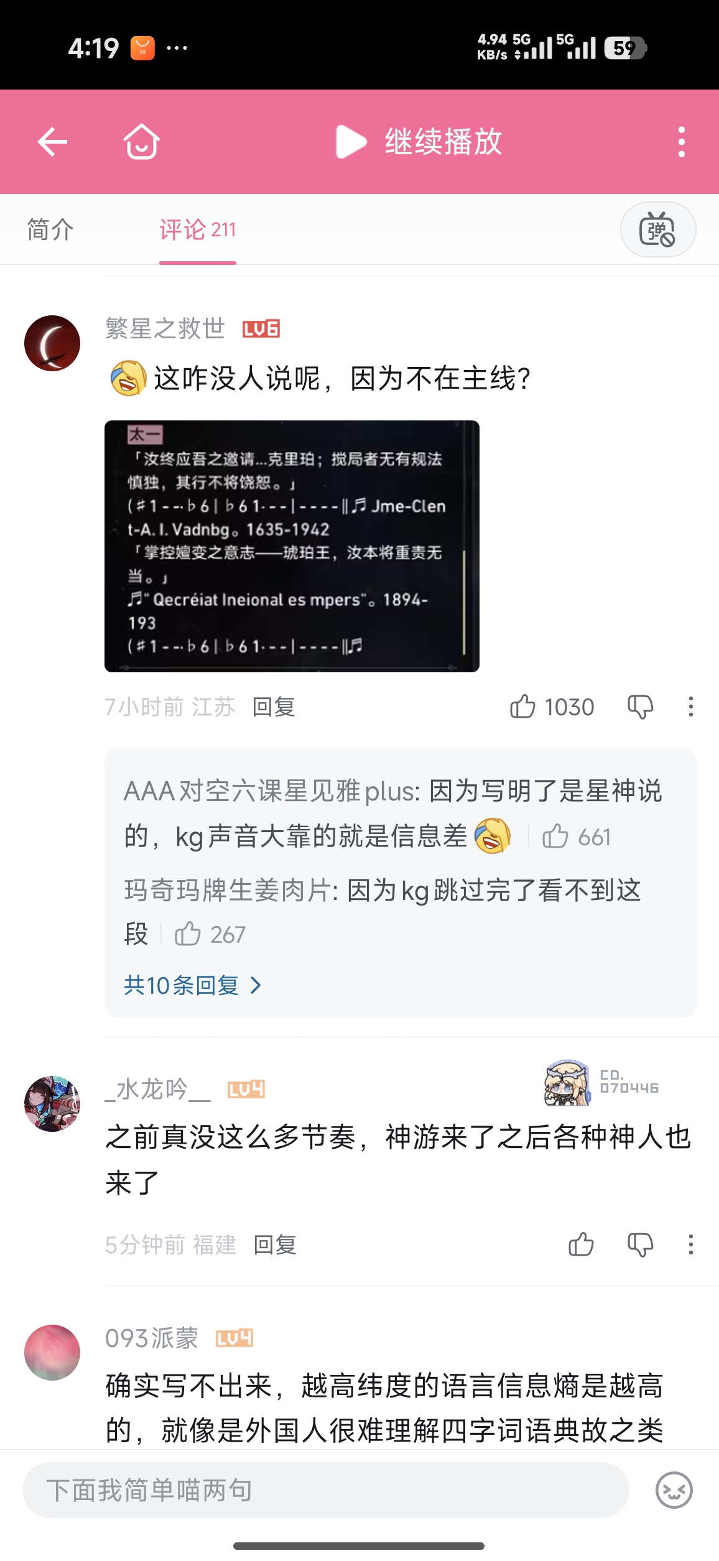Open the three-dot menu in pink header

(682, 142)
